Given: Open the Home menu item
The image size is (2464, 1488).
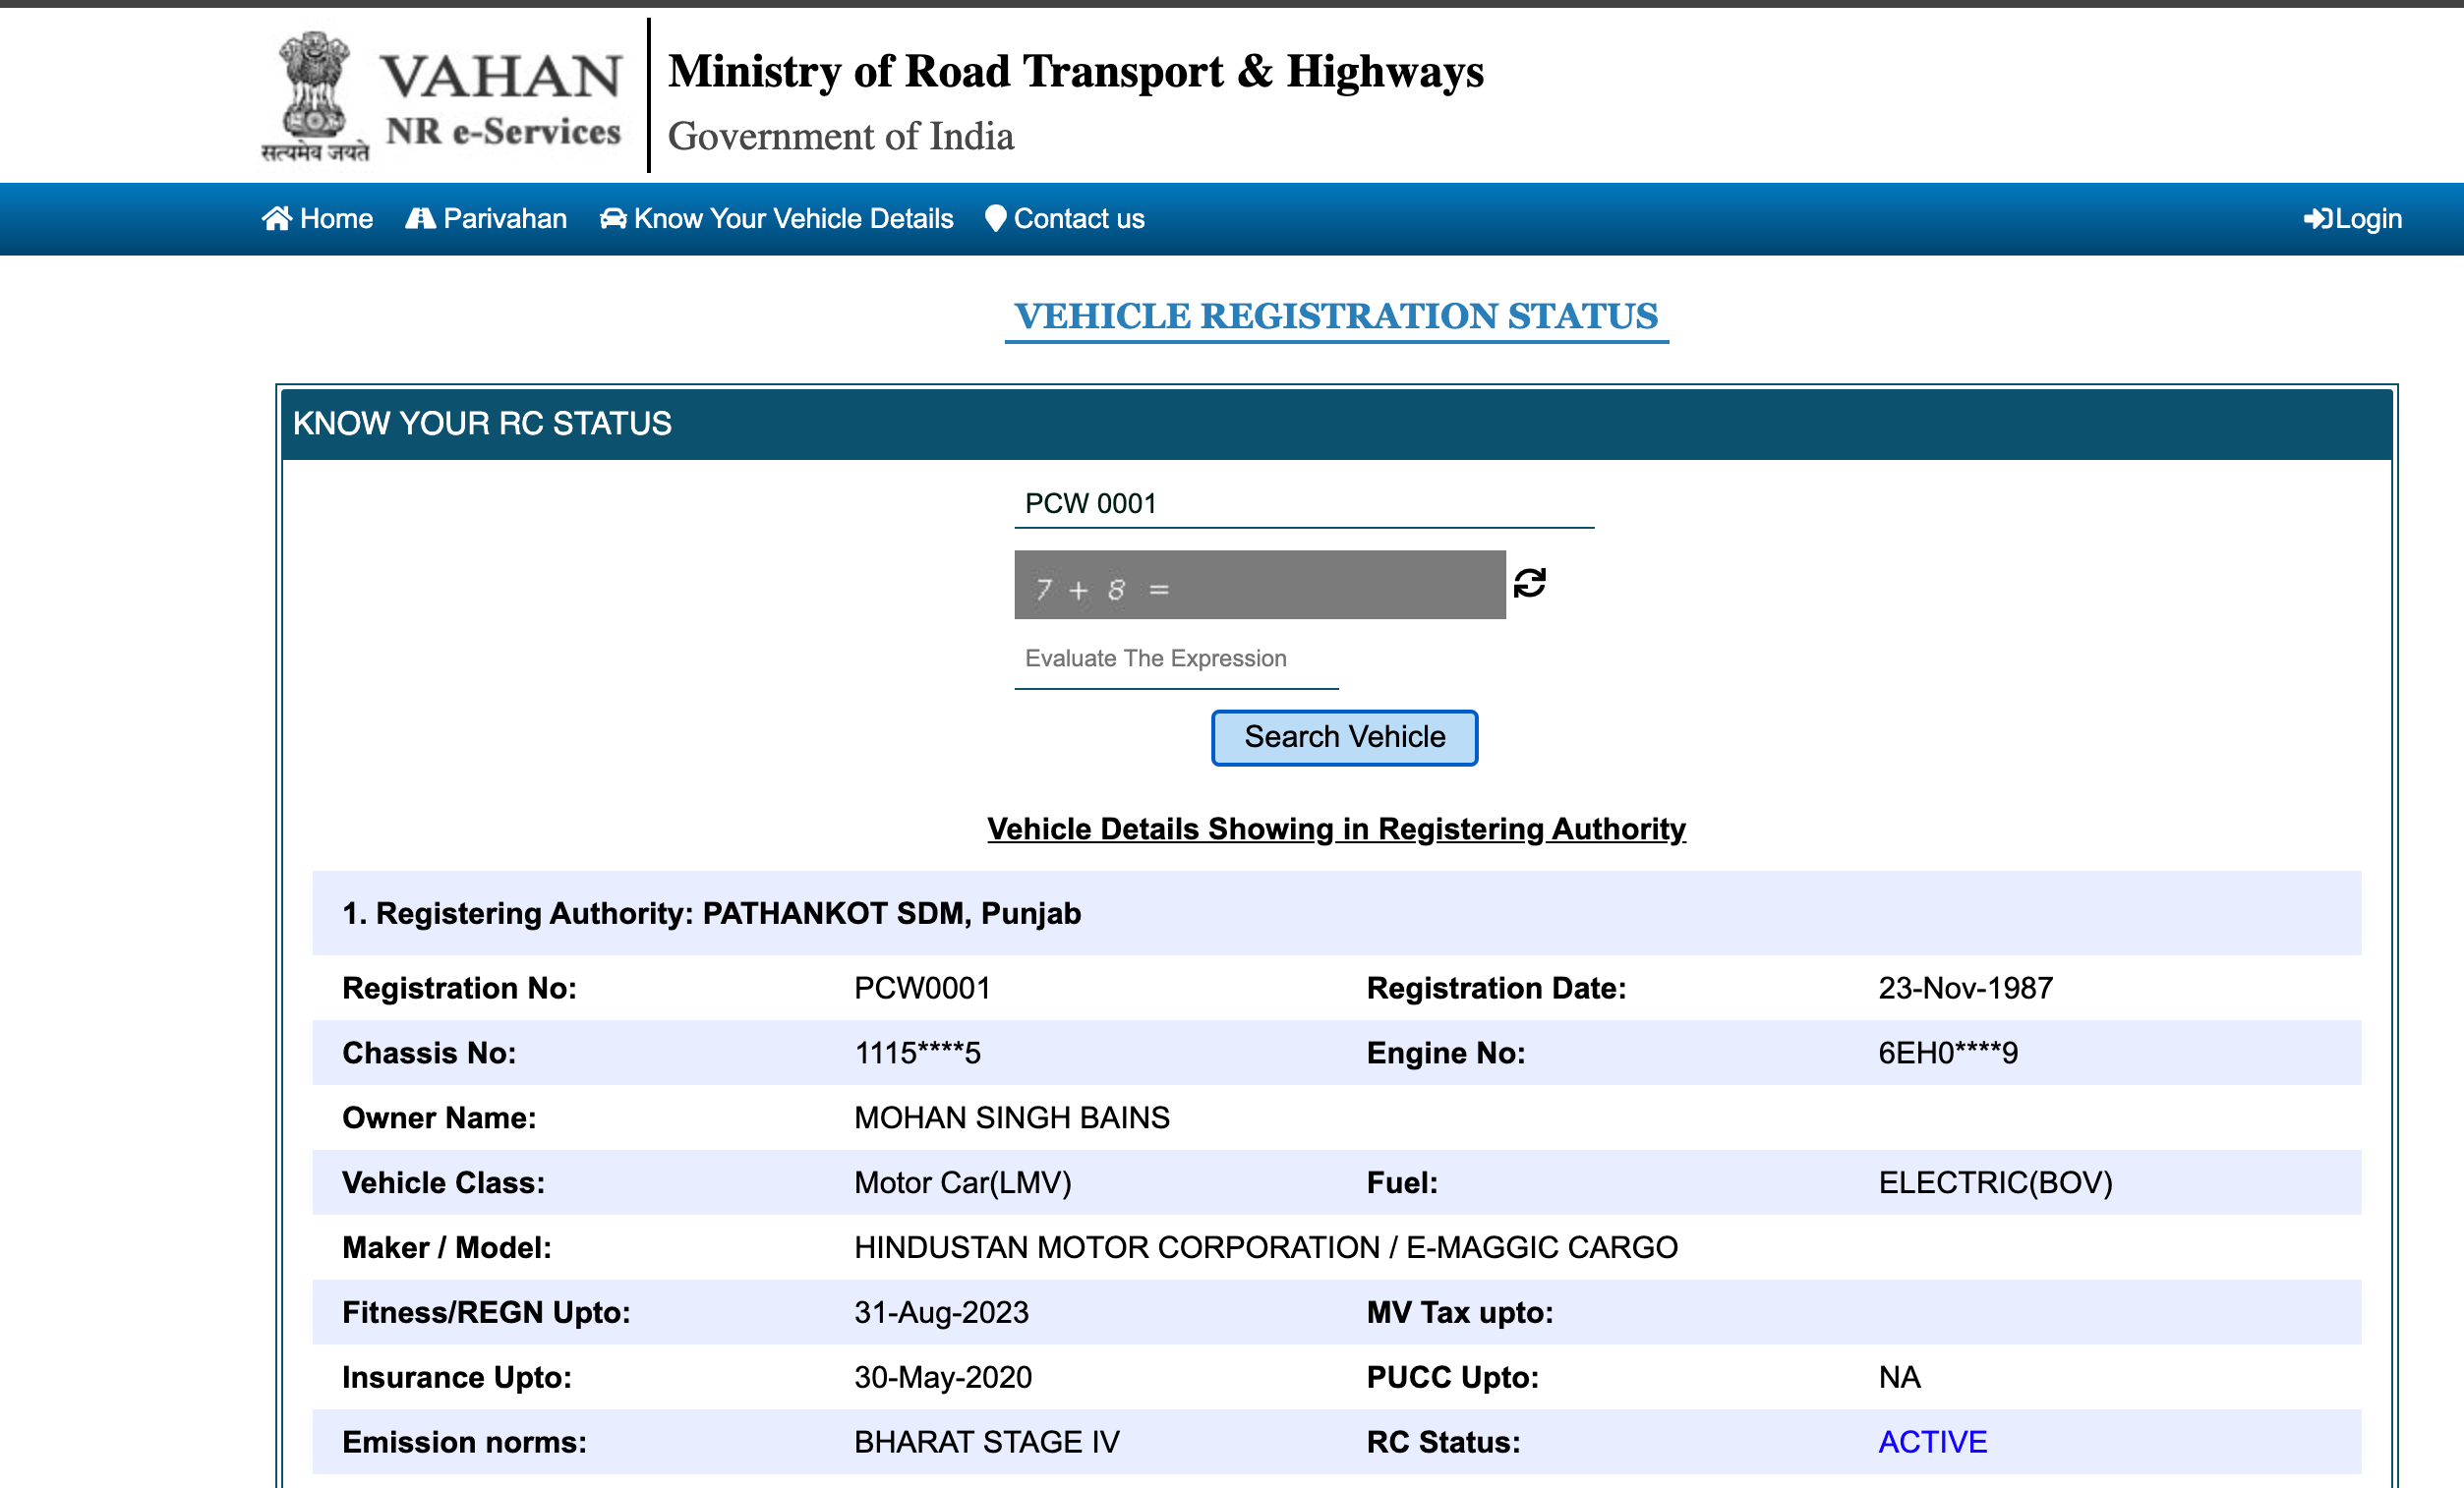Looking at the screenshot, I should tap(336, 219).
